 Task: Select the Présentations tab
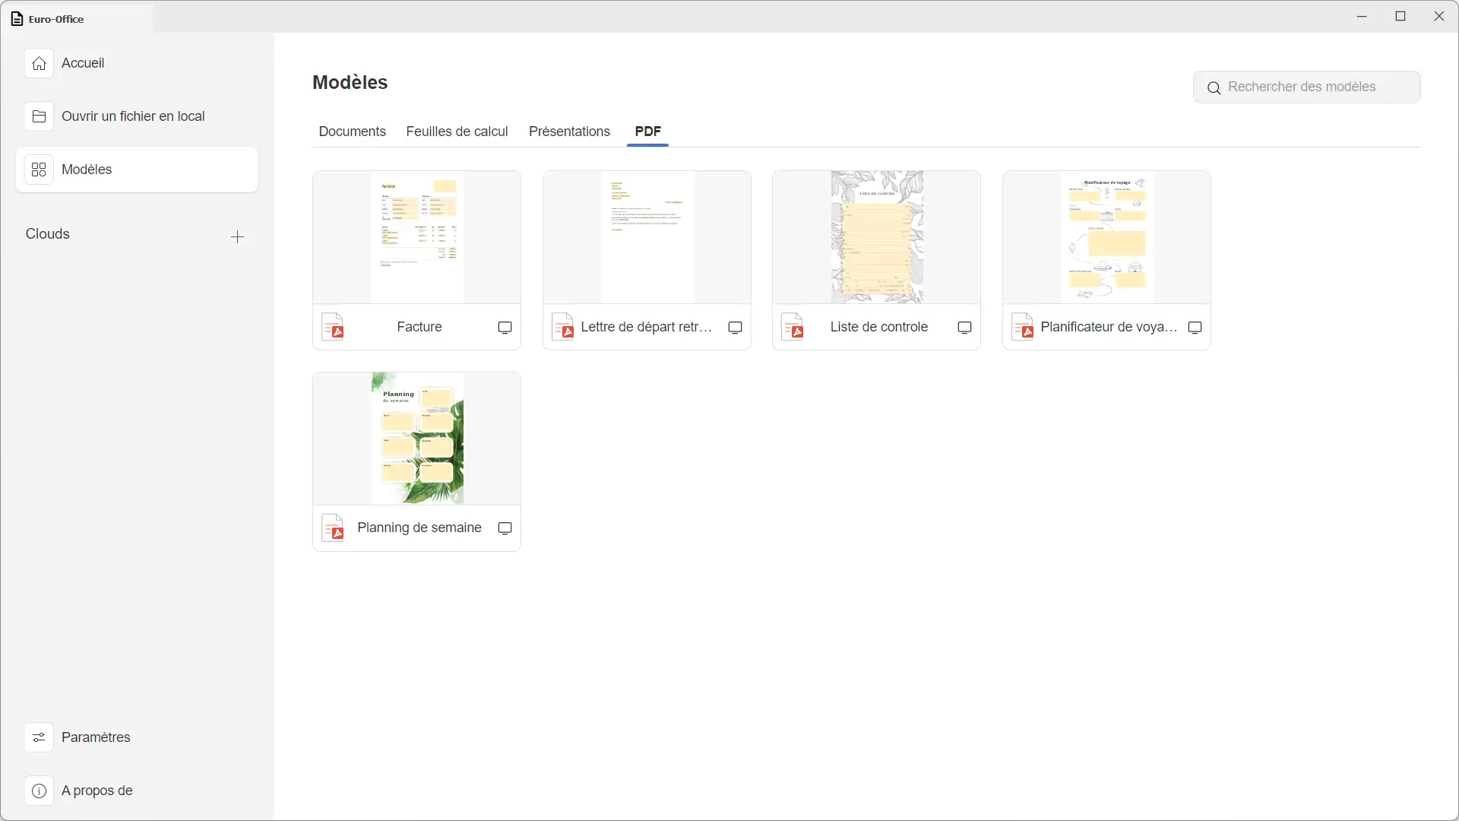pos(569,132)
